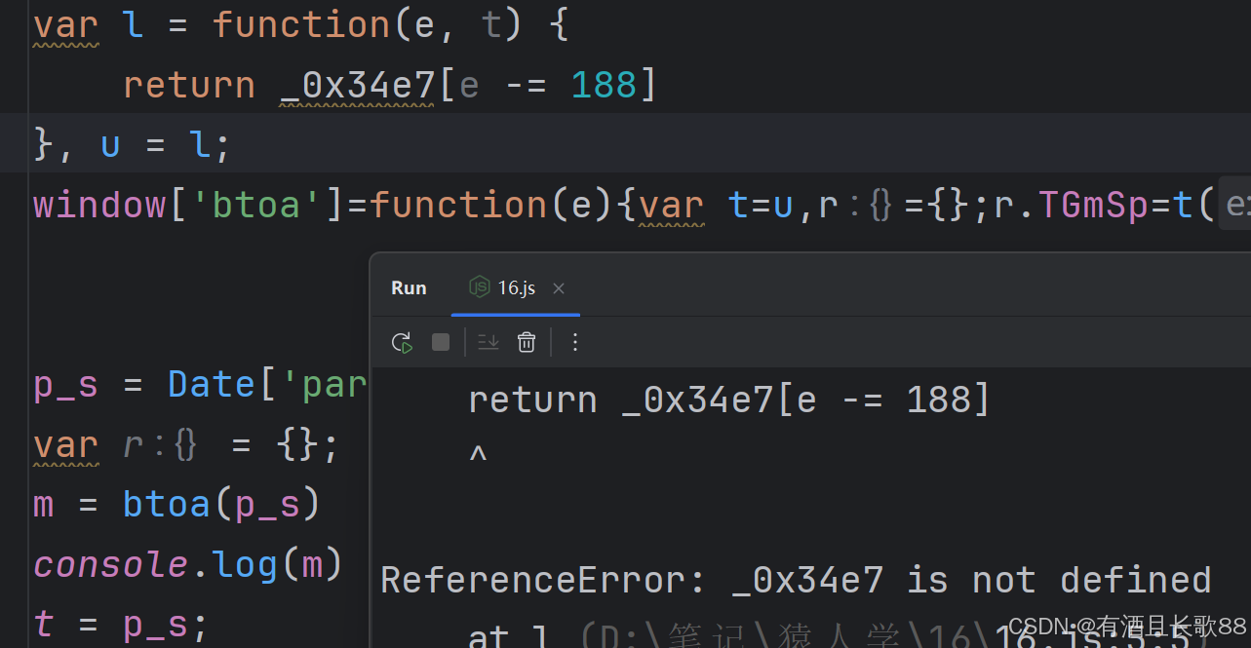Click the 'p_s = Date' code line
The image size is (1251, 648).
coord(200,386)
